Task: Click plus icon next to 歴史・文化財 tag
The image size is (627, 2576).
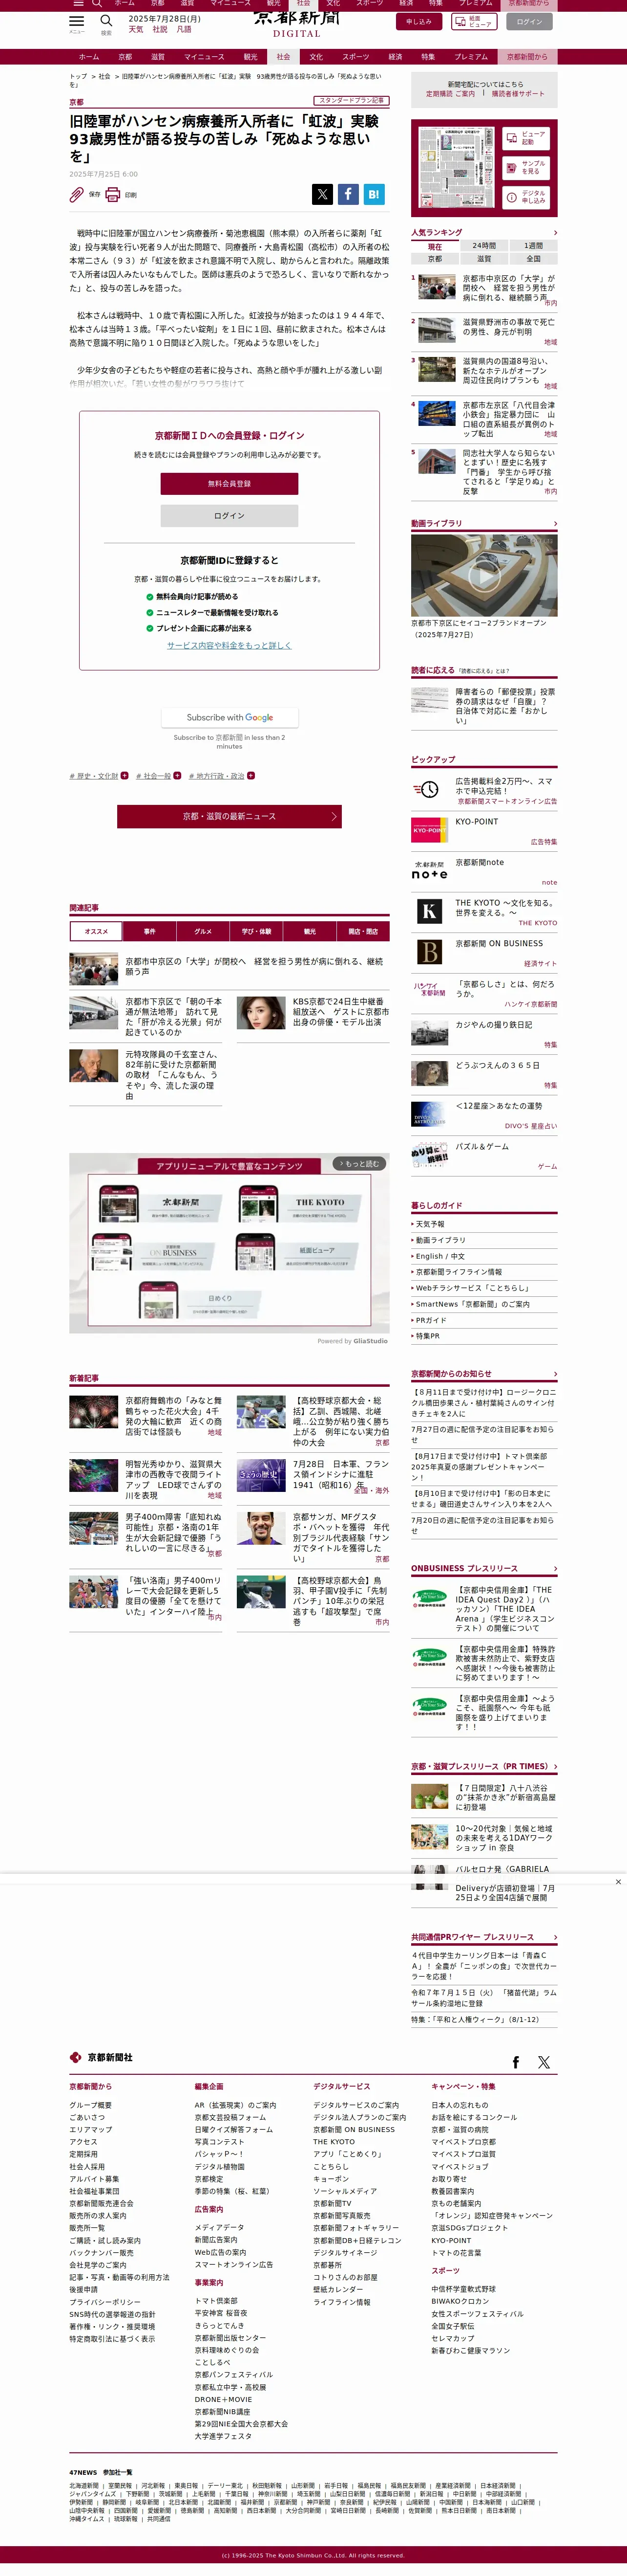Action: tap(124, 775)
